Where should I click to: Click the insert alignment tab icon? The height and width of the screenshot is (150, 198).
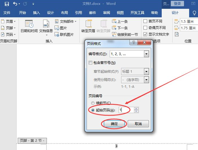coord(177,34)
